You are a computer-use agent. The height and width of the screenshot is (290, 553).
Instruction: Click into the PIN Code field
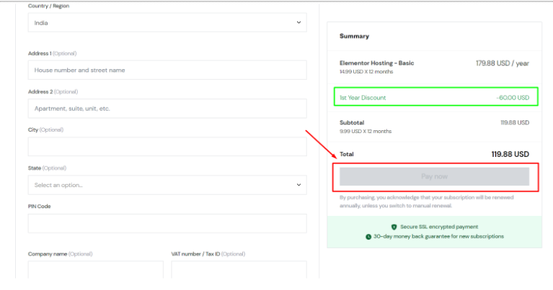point(167,223)
